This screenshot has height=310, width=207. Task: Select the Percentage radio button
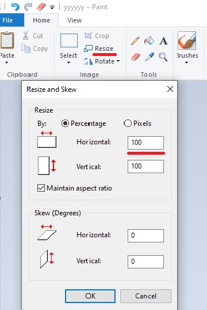[x=65, y=124]
